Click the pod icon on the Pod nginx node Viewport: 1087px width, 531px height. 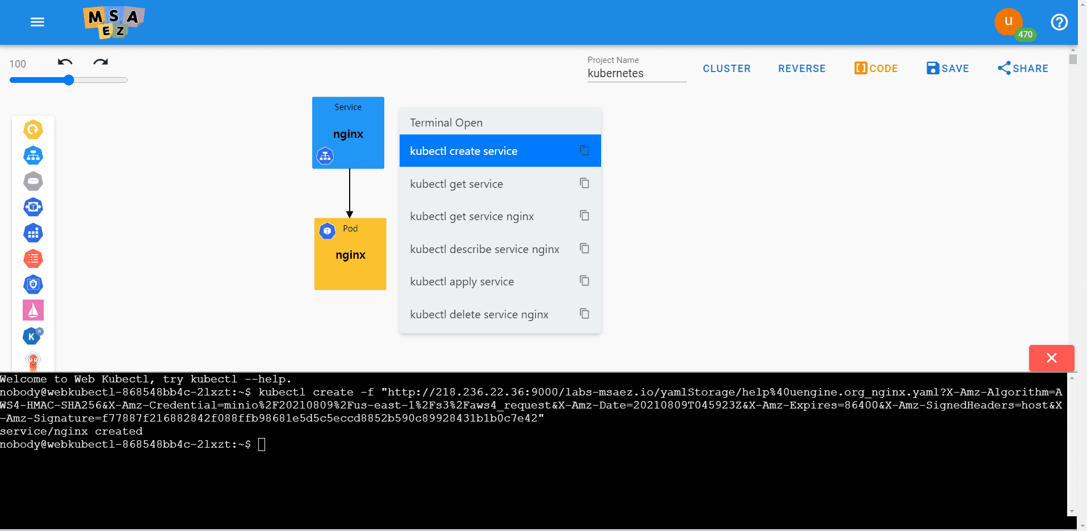point(328,231)
